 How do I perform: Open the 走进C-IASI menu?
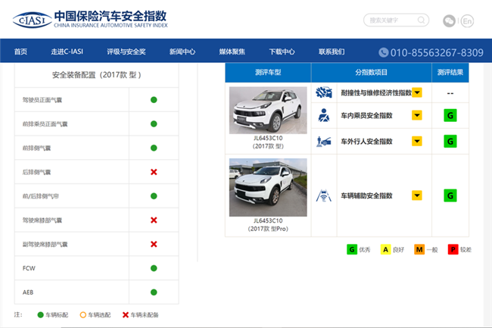pos(67,52)
